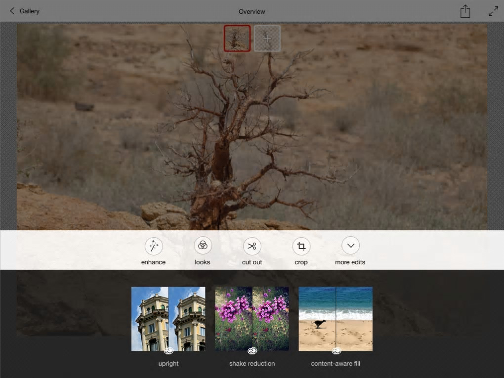504x378 pixels.
Task: Open the looks filter circles icon
Action: 203,246
